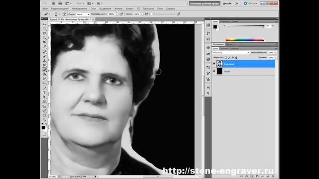Hide the top portrait layer eye icon

click(x=214, y=64)
